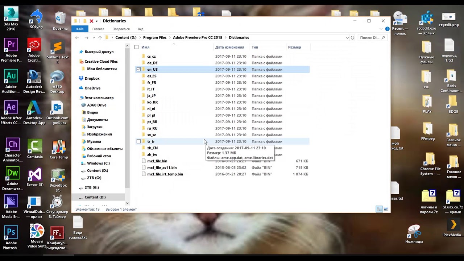Screen dimensions: 464x261
Task: Open 3ds Max 2016 desktop icon
Action: pos(11,19)
